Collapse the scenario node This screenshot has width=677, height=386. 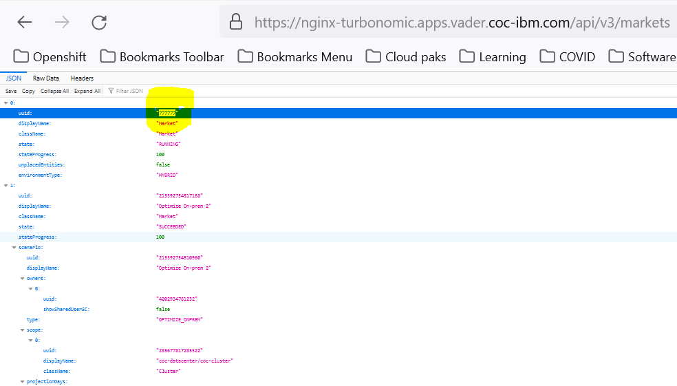tap(14, 248)
